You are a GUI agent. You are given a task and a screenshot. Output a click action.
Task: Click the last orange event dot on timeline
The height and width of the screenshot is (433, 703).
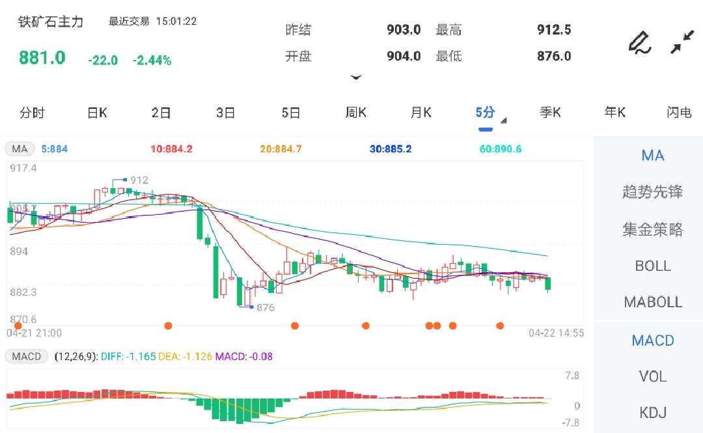pyautogui.click(x=500, y=326)
